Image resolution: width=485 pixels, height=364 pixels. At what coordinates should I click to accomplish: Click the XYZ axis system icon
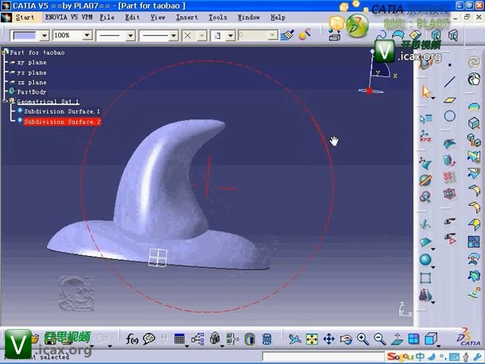coord(427,139)
